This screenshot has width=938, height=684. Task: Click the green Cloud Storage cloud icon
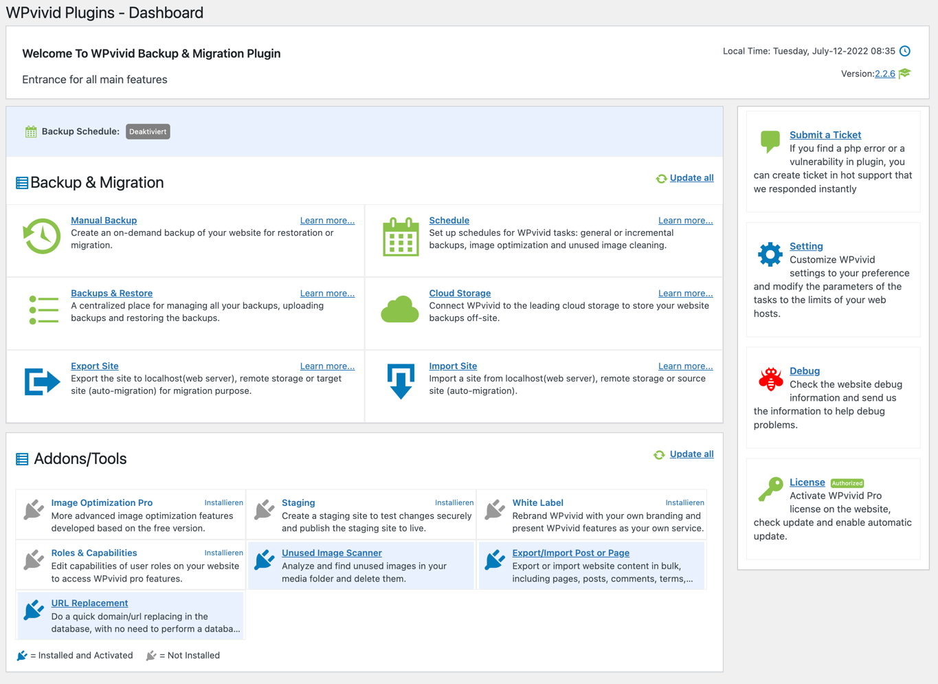click(x=400, y=309)
